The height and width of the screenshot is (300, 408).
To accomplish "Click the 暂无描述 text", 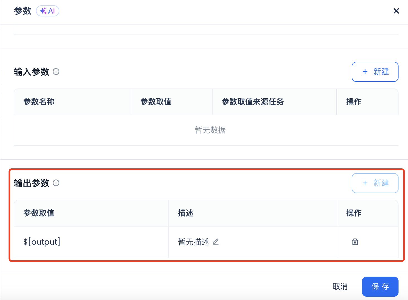I will pyautogui.click(x=193, y=242).
